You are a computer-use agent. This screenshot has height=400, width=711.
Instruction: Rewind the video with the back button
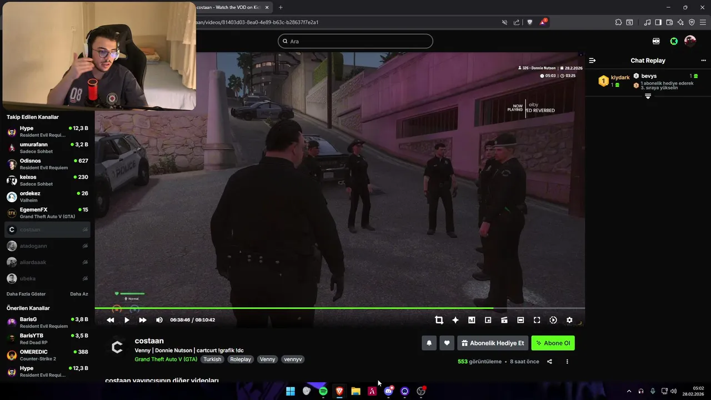111,320
